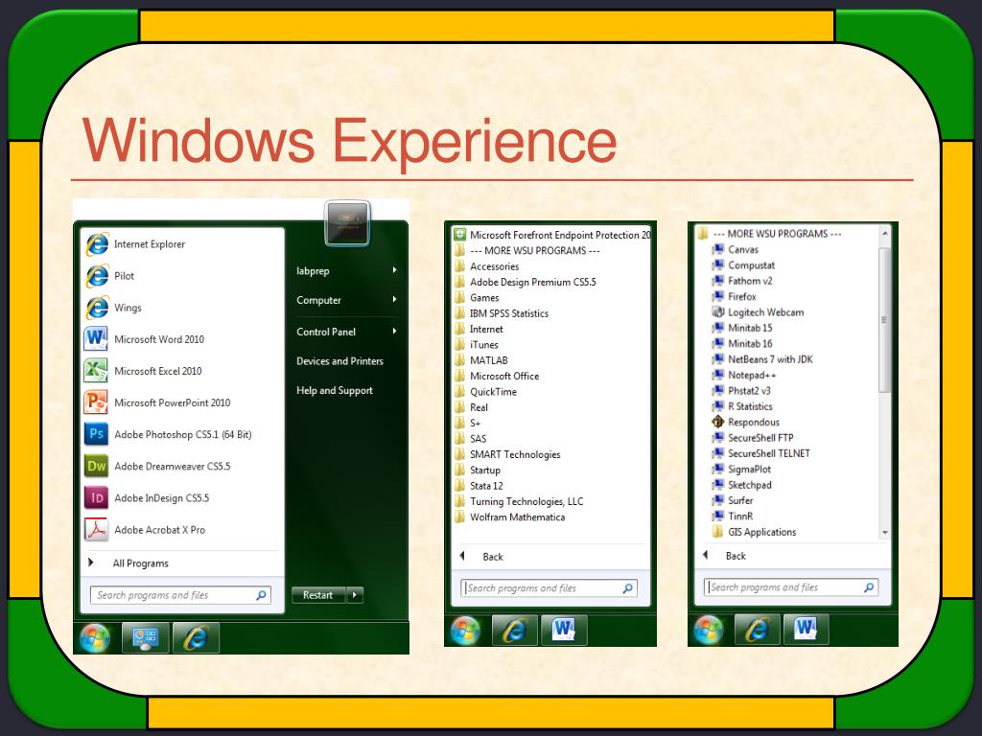Click the scrollbar up arrow beside MORE WSU PROGRAMS
This screenshot has width=982, height=736.
point(884,234)
